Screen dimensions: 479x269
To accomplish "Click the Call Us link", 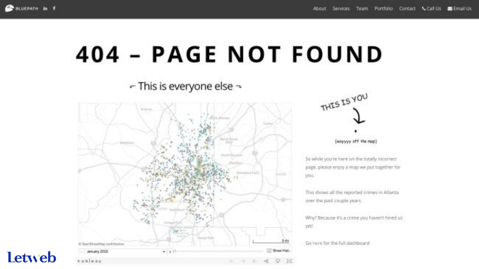I will (x=431, y=8).
